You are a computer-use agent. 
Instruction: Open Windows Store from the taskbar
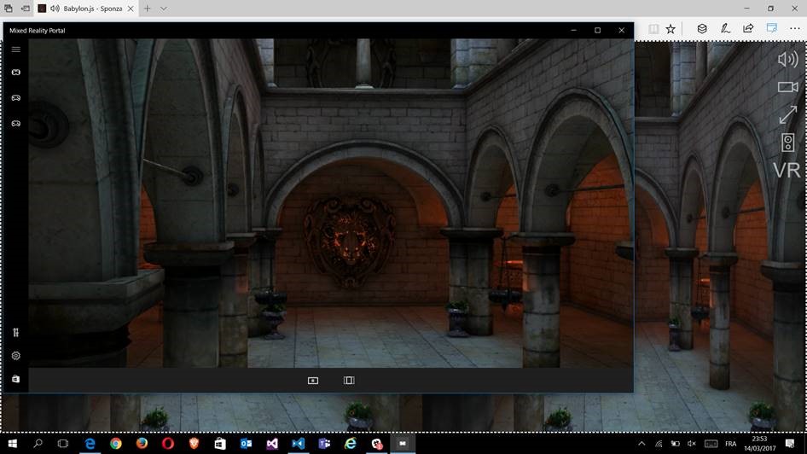pyautogui.click(x=220, y=444)
